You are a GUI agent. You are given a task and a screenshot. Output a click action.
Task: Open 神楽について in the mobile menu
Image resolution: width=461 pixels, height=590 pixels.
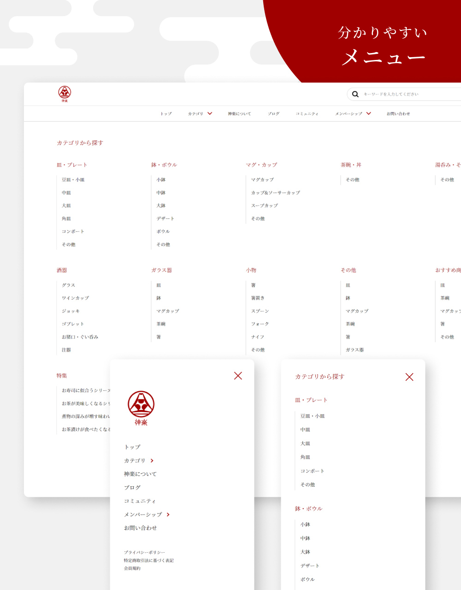click(x=141, y=474)
